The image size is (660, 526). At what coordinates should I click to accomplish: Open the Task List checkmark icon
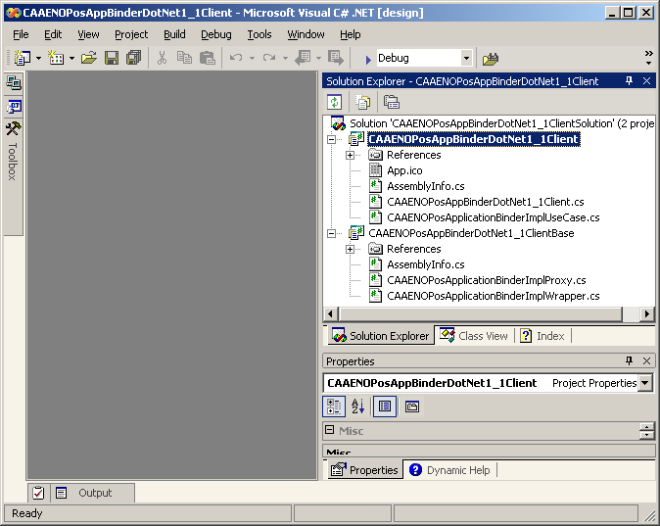pyautogui.click(x=38, y=493)
